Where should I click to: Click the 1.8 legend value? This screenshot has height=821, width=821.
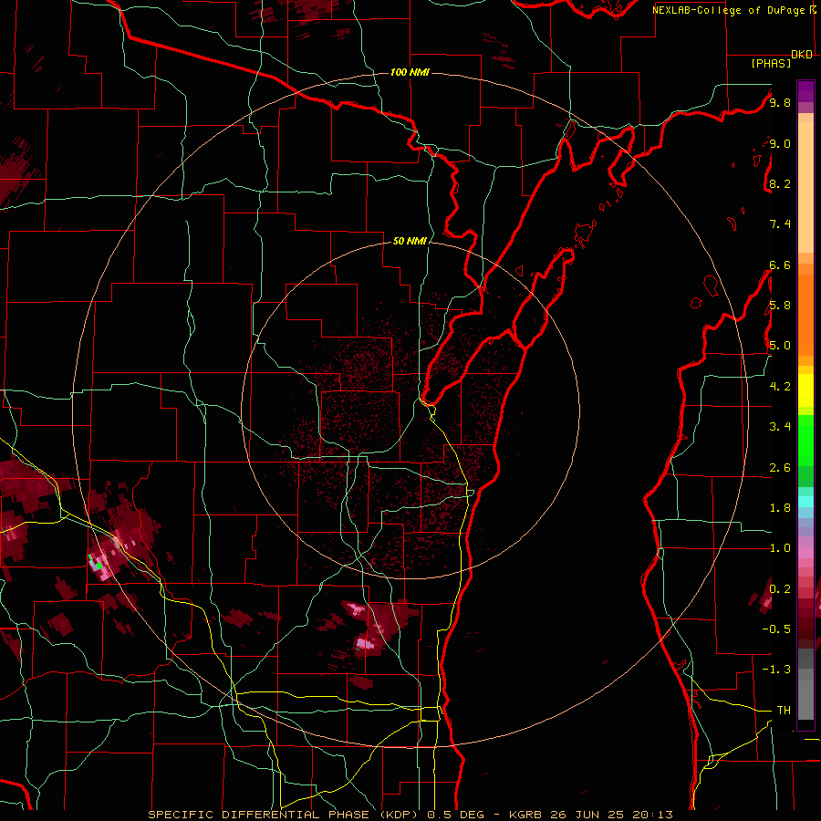tap(780, 508)
